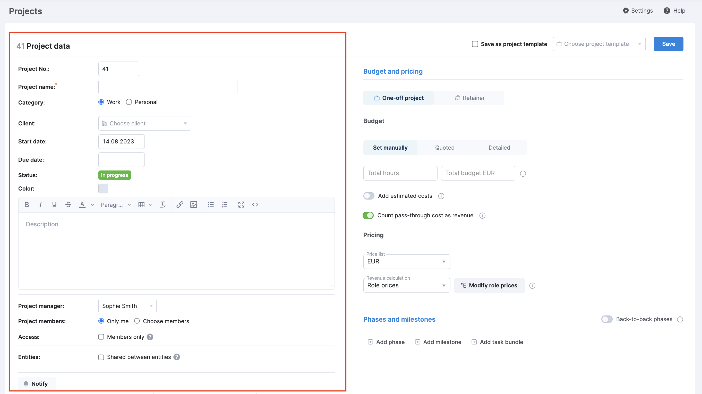The image size is (702, 394).
Task: Click the Modify role prices button
Action: pos(489,285)
